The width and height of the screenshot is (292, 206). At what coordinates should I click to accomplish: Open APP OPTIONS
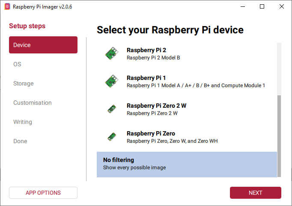(43, 193)
